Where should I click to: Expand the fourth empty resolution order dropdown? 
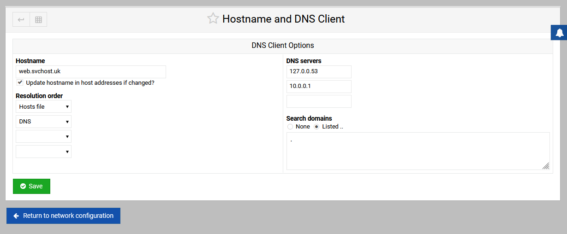click(x=43, y=152)
